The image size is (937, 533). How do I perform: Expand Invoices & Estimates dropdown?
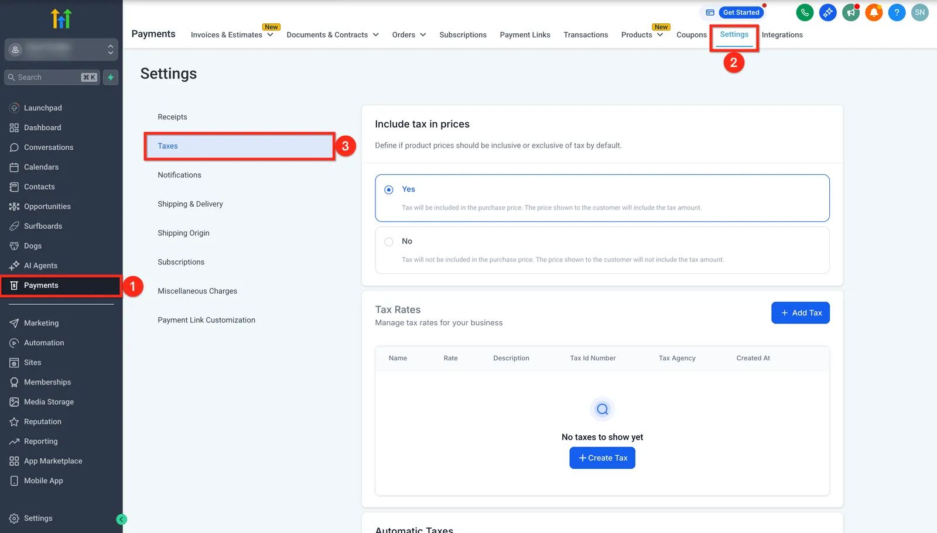click(232, 35)
